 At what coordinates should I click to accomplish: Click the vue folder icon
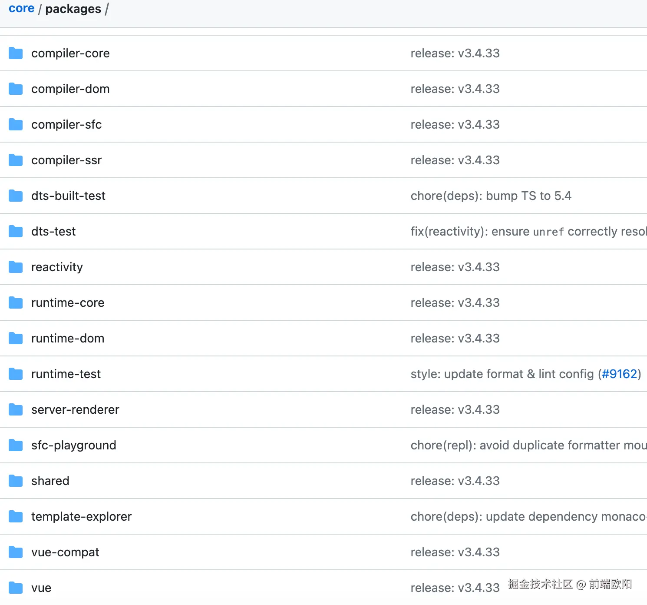pos(16,588)
